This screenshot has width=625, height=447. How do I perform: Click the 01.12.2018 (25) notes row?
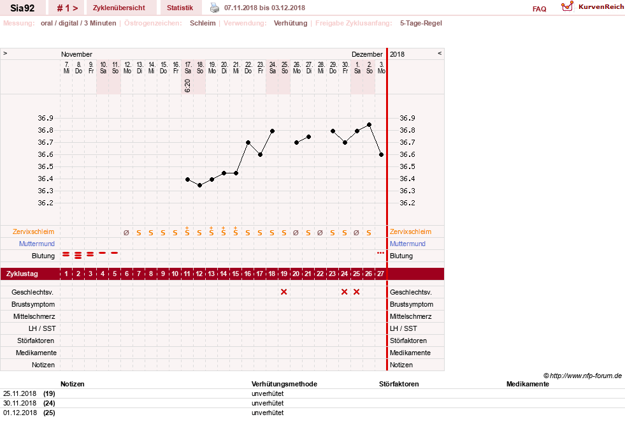click(x=312, y=413)
